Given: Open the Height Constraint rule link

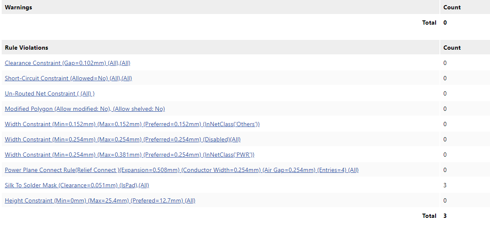Looking at the screenshot, I should 100,200.
